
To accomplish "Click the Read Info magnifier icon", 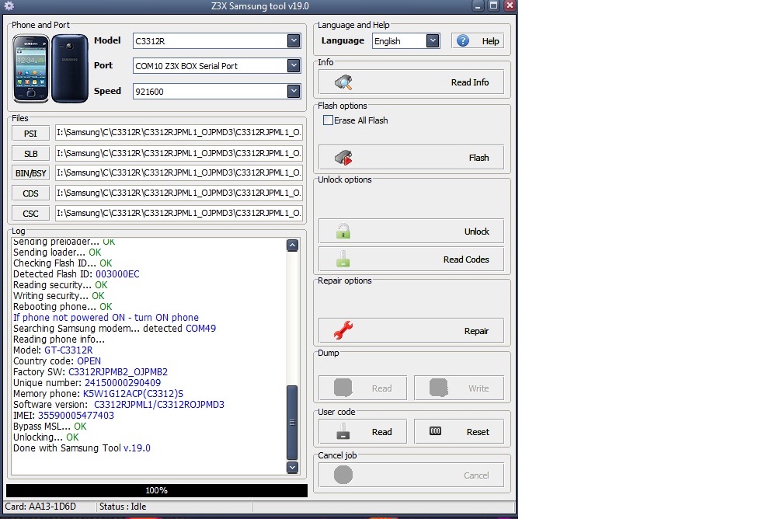I will point(343,82).
